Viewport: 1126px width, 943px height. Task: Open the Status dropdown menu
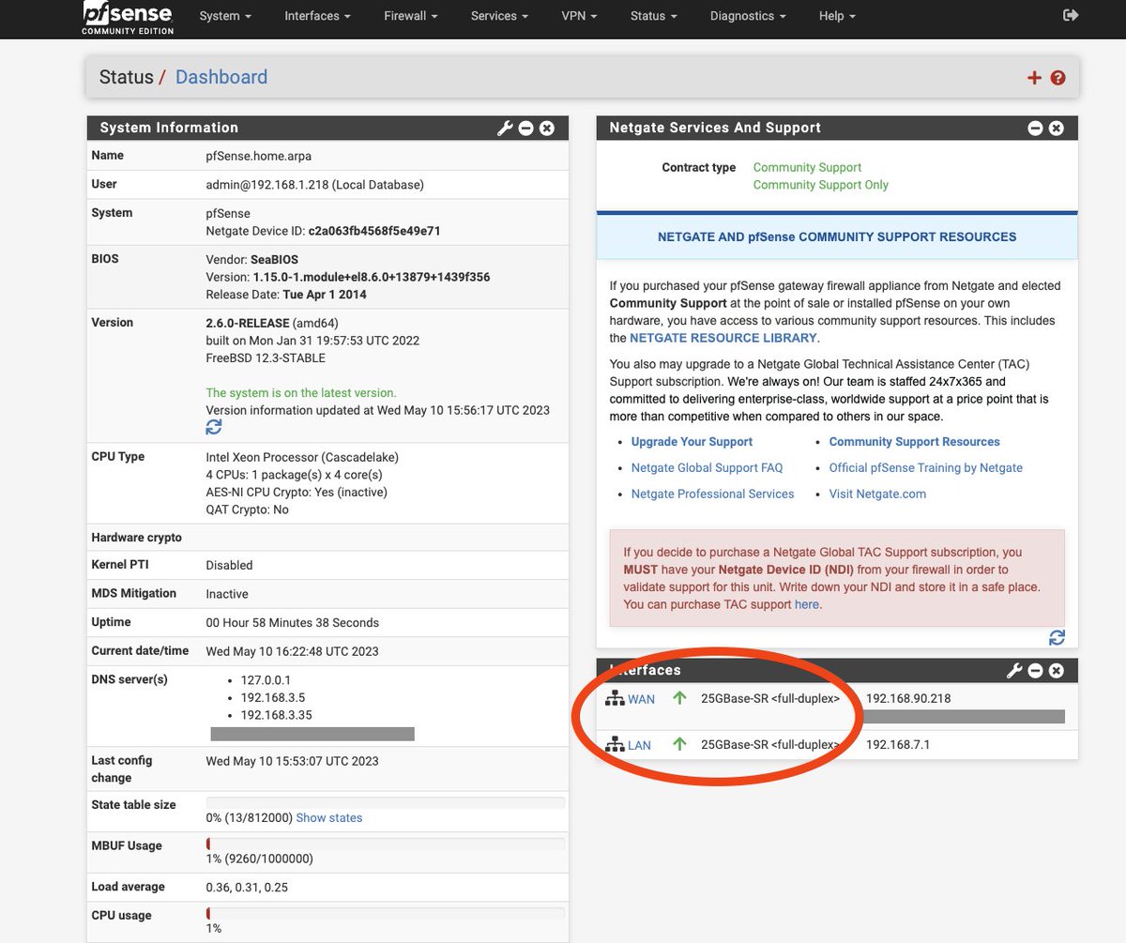pos(654,16)
